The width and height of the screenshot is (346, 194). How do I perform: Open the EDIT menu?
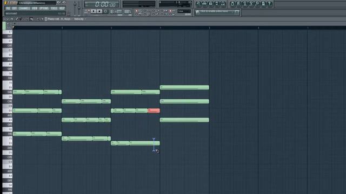click(15, 9)
